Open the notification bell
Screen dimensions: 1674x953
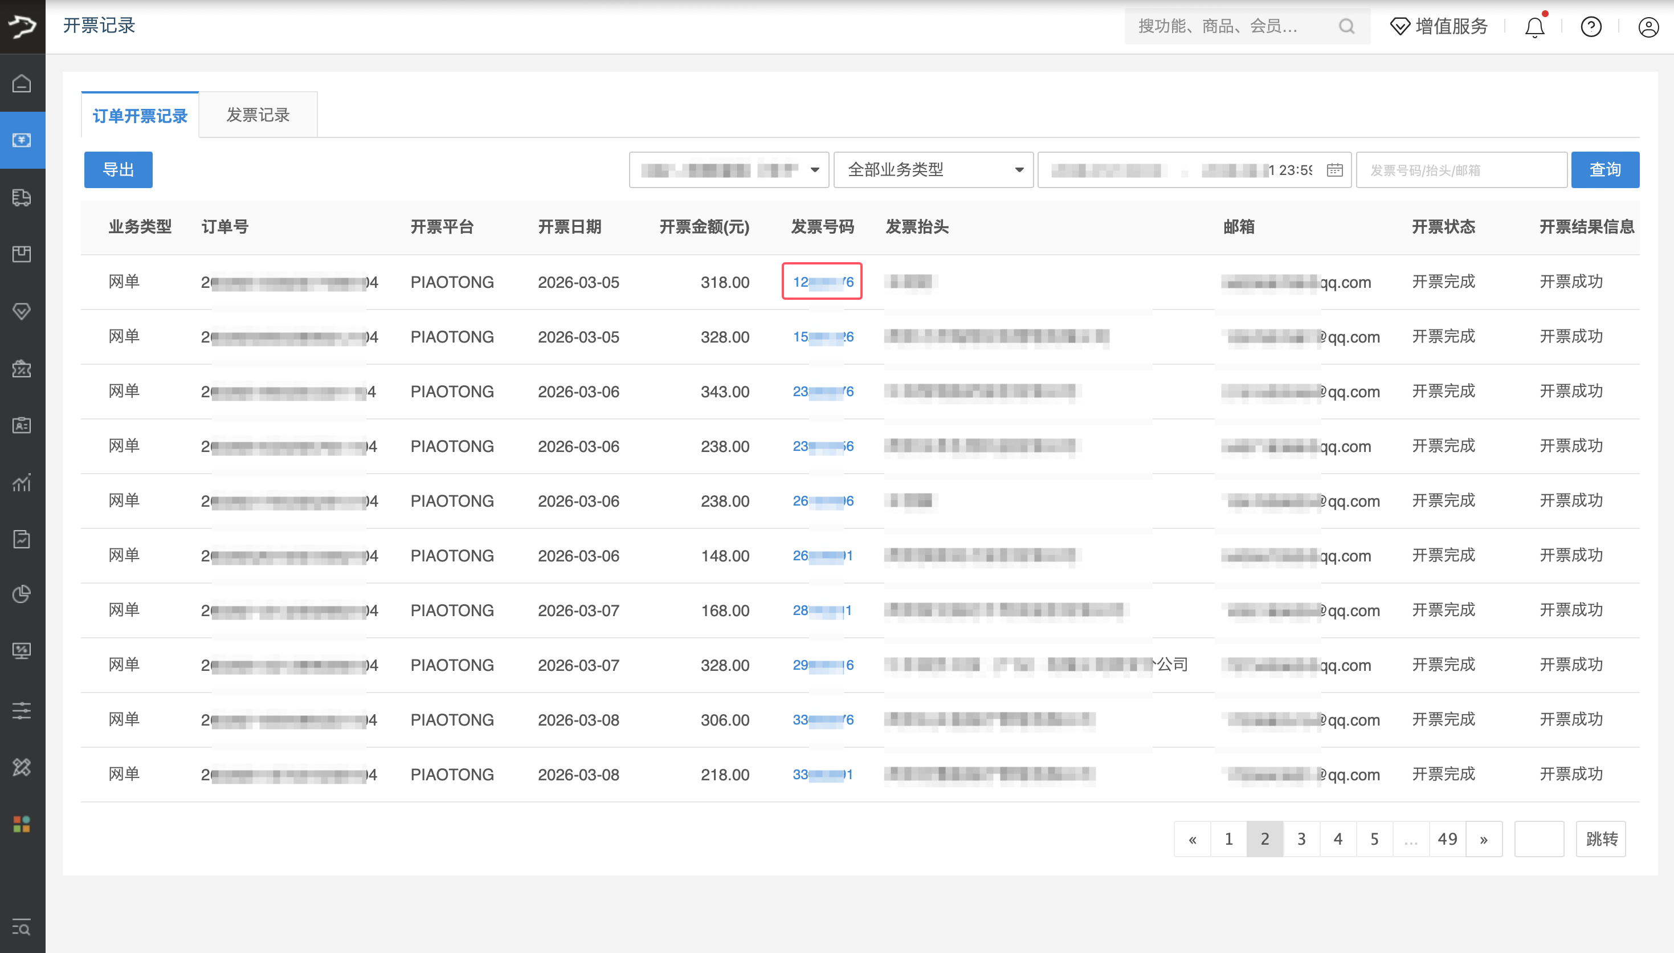click(1534, 26)
